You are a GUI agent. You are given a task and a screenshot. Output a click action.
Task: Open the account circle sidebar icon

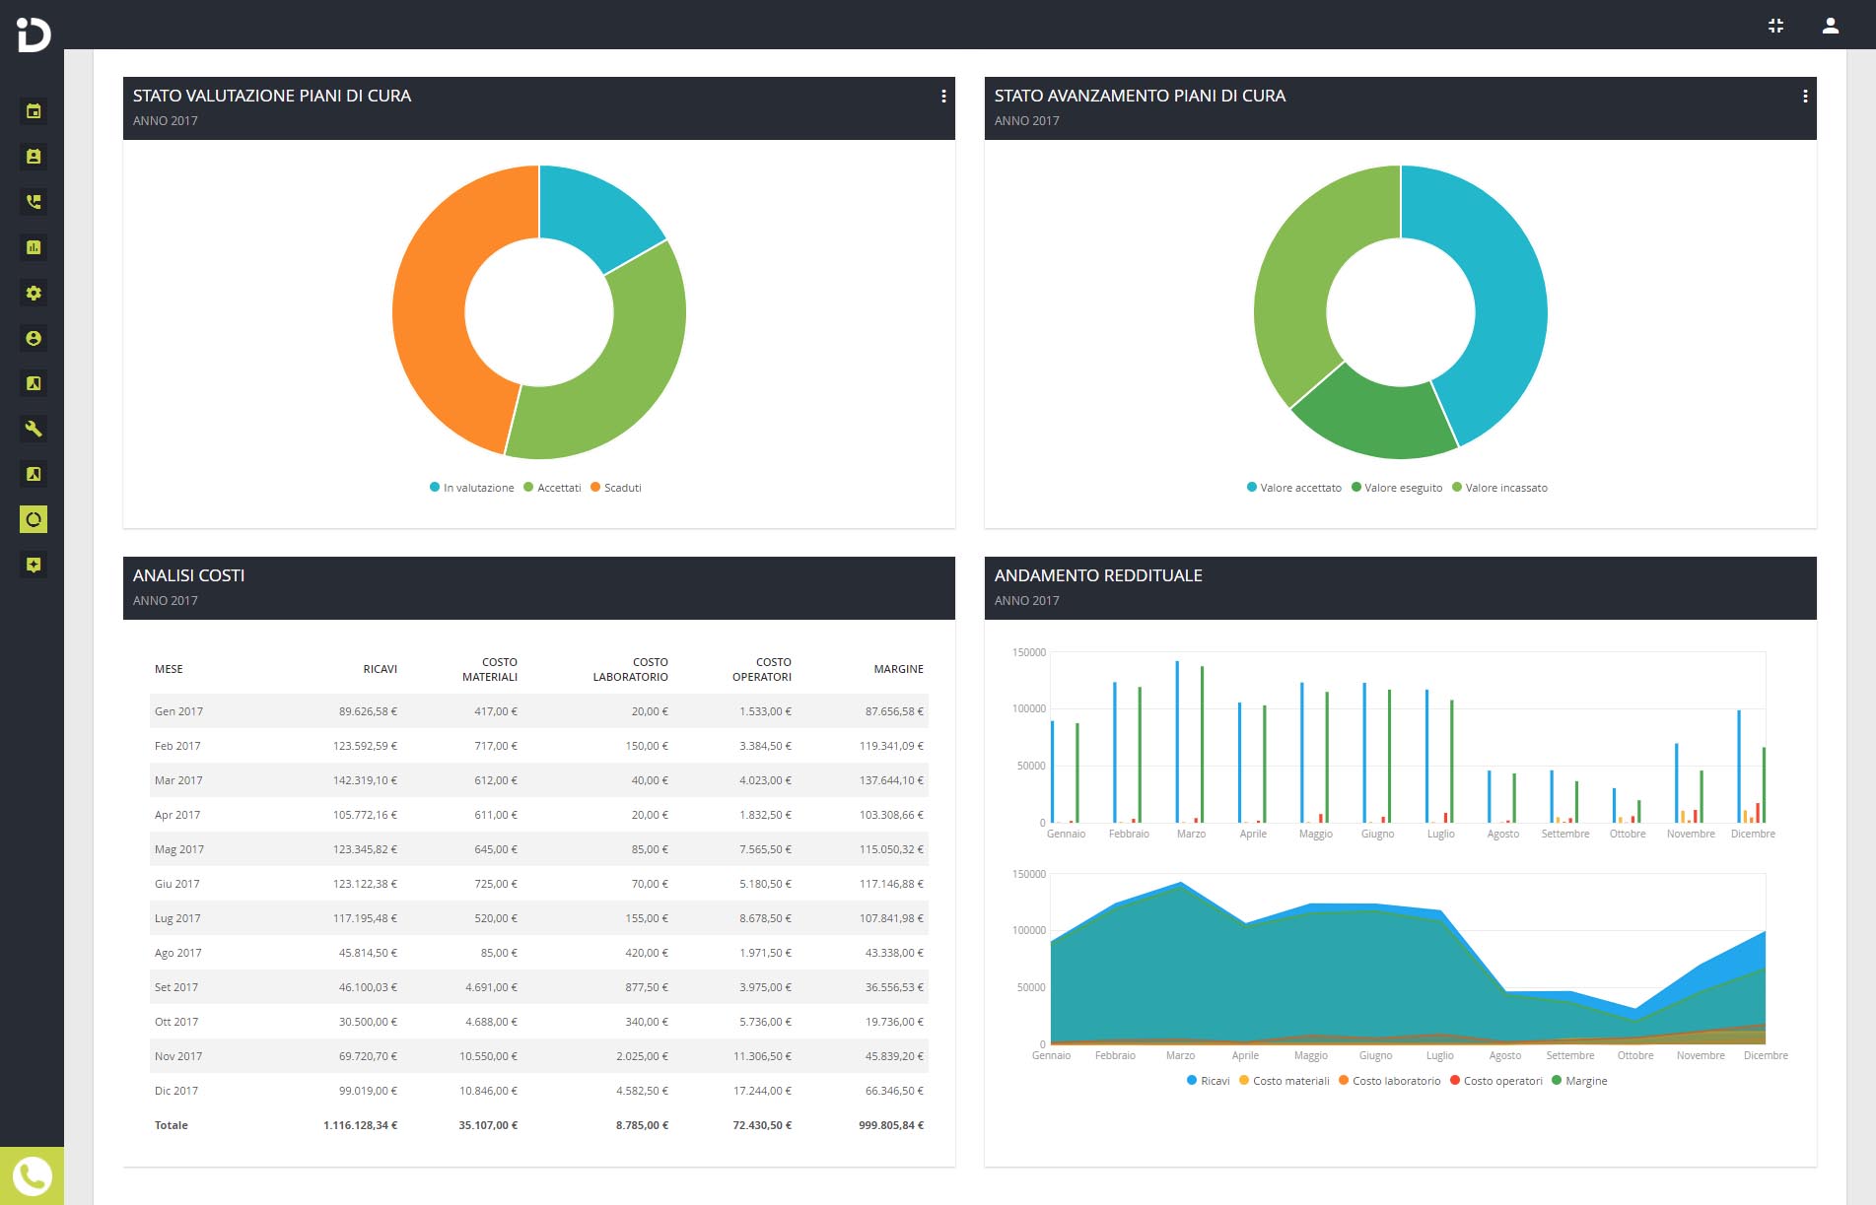click(34, 338)
